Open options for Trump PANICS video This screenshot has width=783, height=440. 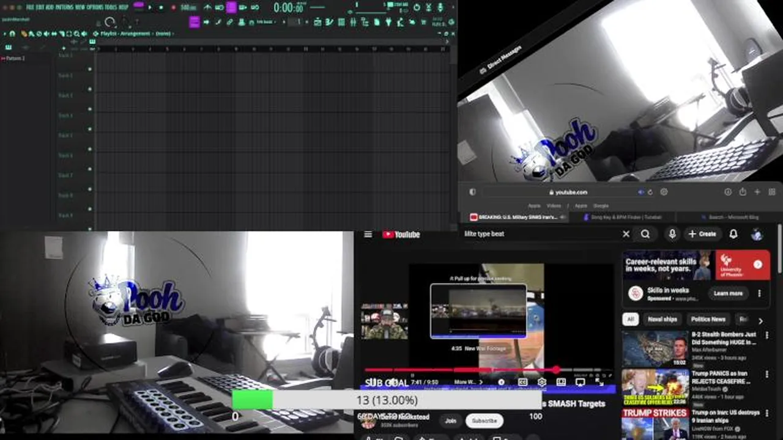coord(767,374)
